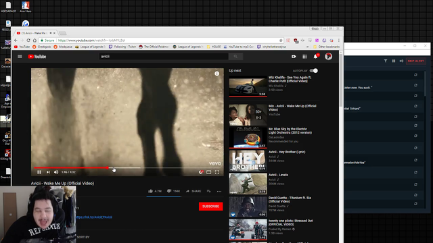Open the YouTube bookmark
This screenshot has width=433, height=243.
tap(22, 47)
